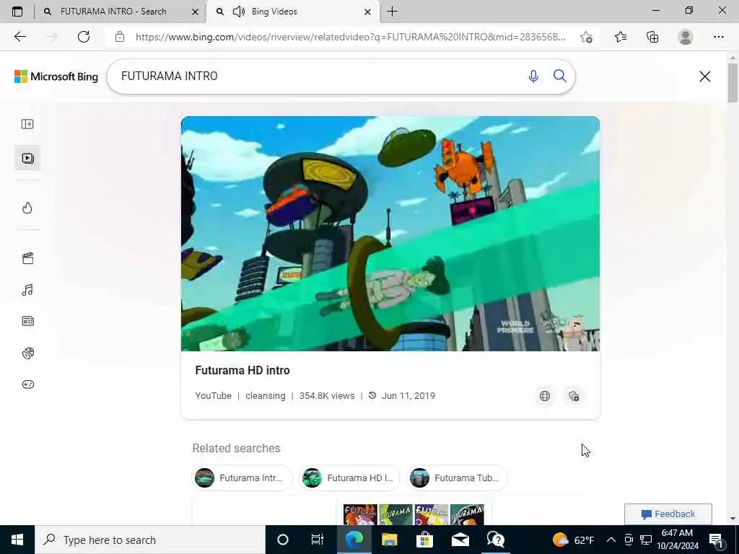This screenshot has width=739, height=554.
Task: Go back to the previous page
Action: click(x=19, y=37)
